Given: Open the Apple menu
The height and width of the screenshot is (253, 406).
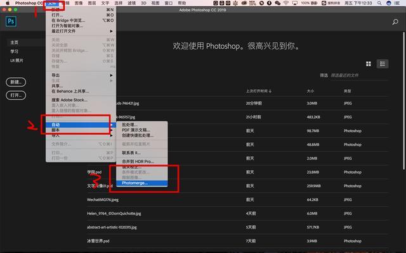Looking at the screenshot, I should [8, 3].
